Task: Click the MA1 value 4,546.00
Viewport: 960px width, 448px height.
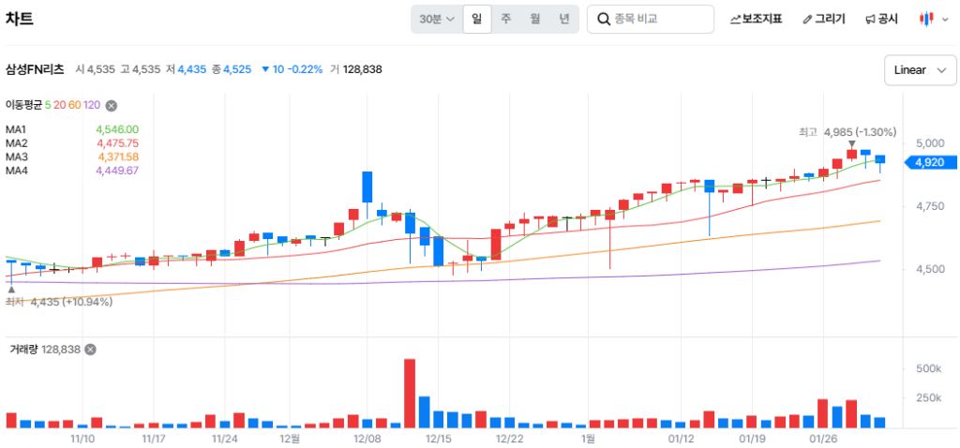Action: (x=117, y=129)
